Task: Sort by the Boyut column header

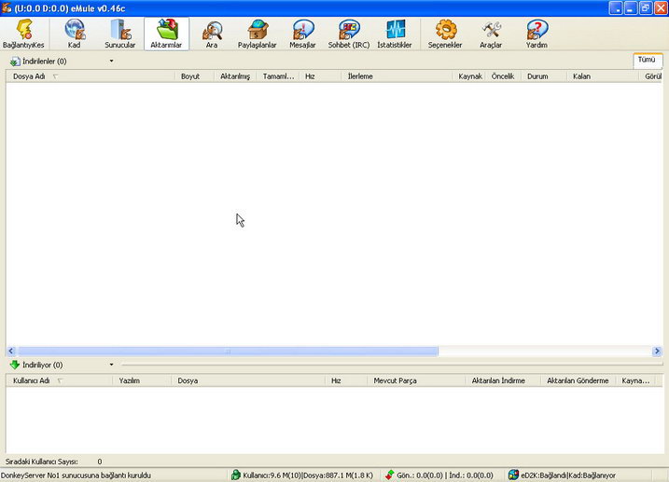Action: tap(195, 76)
